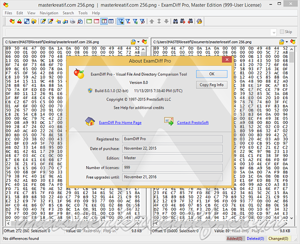Show only the red single-pane view

[x=96, y=21]
